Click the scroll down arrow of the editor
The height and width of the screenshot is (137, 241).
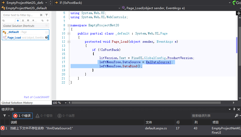pos(240,98)
